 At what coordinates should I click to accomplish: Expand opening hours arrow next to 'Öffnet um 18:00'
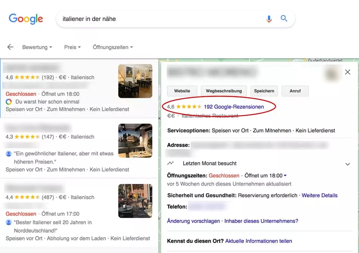(285, 176)
